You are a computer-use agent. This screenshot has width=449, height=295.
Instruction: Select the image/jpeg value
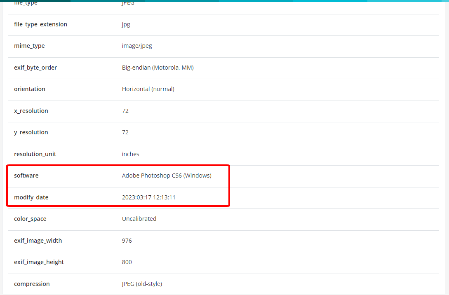[137, 46]
